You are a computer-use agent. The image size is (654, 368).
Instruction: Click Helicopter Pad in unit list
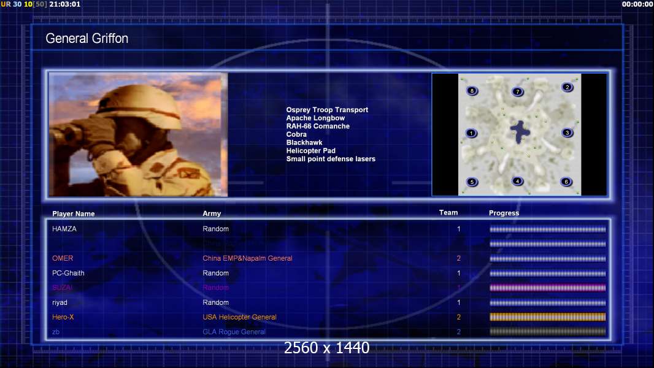coord(310,150)
